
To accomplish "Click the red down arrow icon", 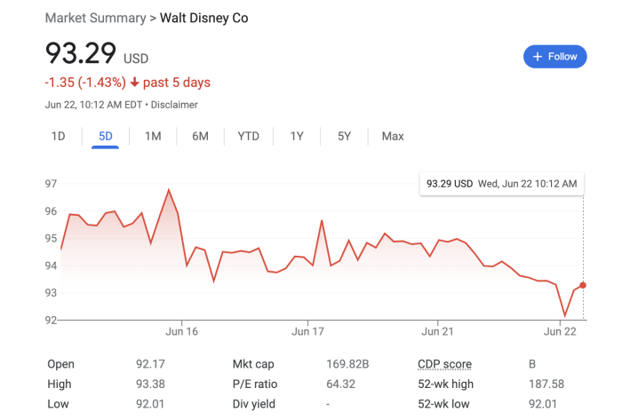I will pos(134,83).
